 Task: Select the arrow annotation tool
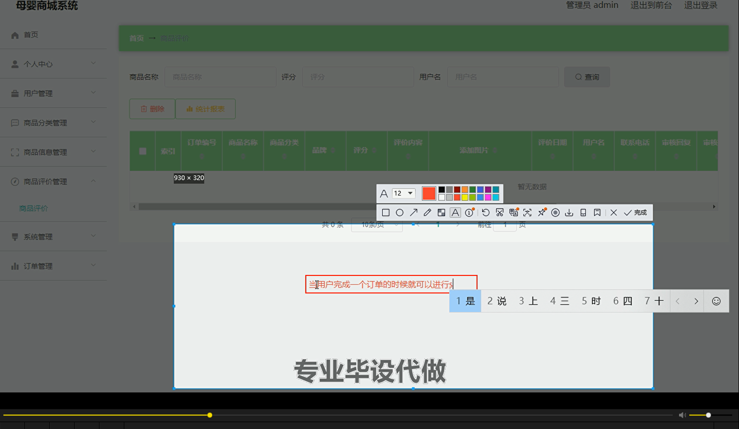413,212
